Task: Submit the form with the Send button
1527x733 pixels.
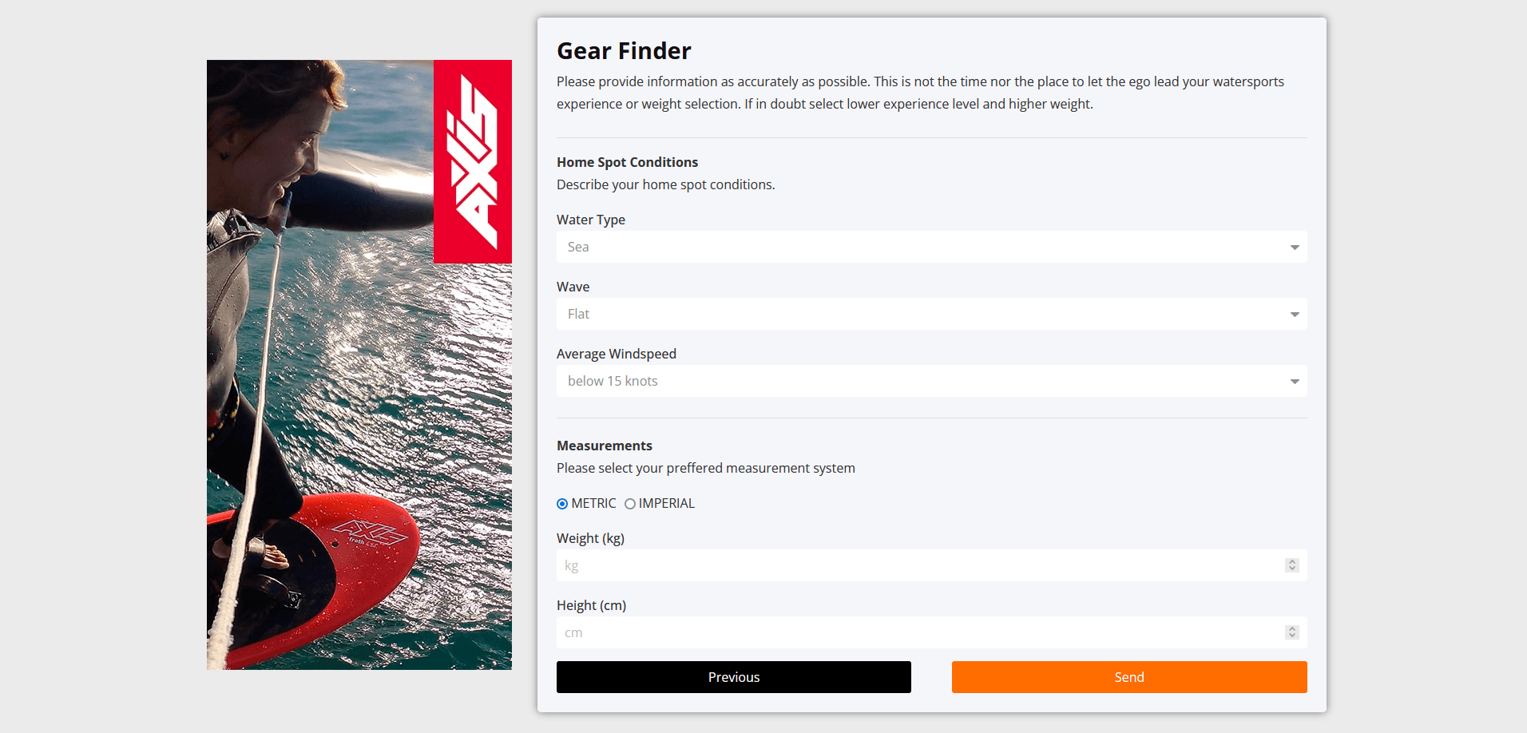Action: click(x=1128, y=677)
